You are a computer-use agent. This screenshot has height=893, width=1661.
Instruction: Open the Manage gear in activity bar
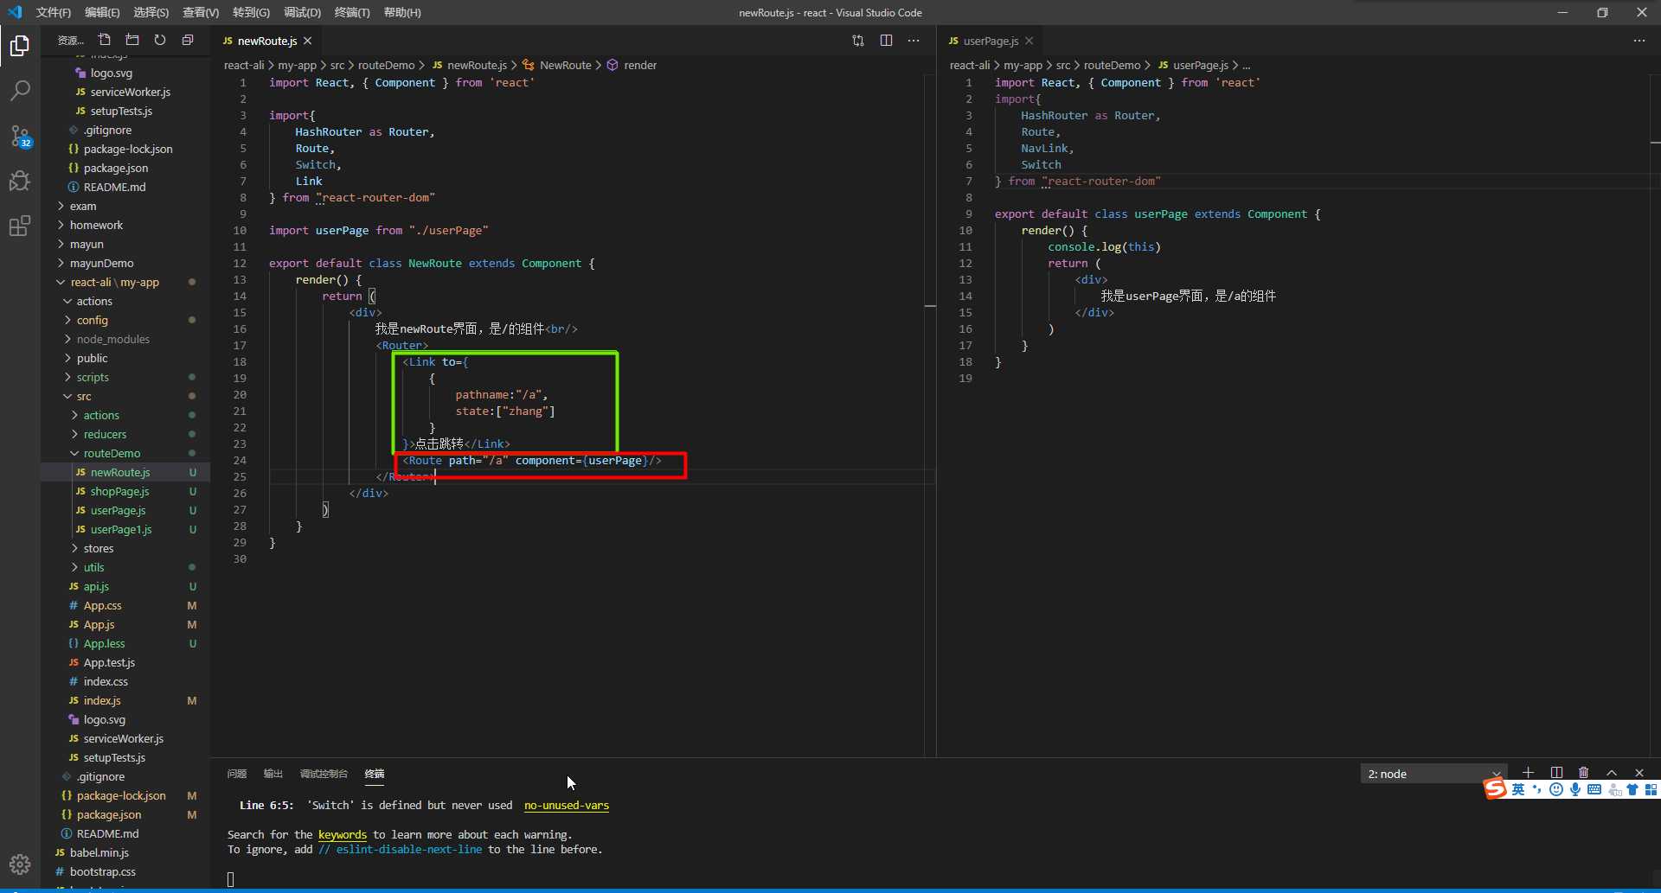(20, 864)
